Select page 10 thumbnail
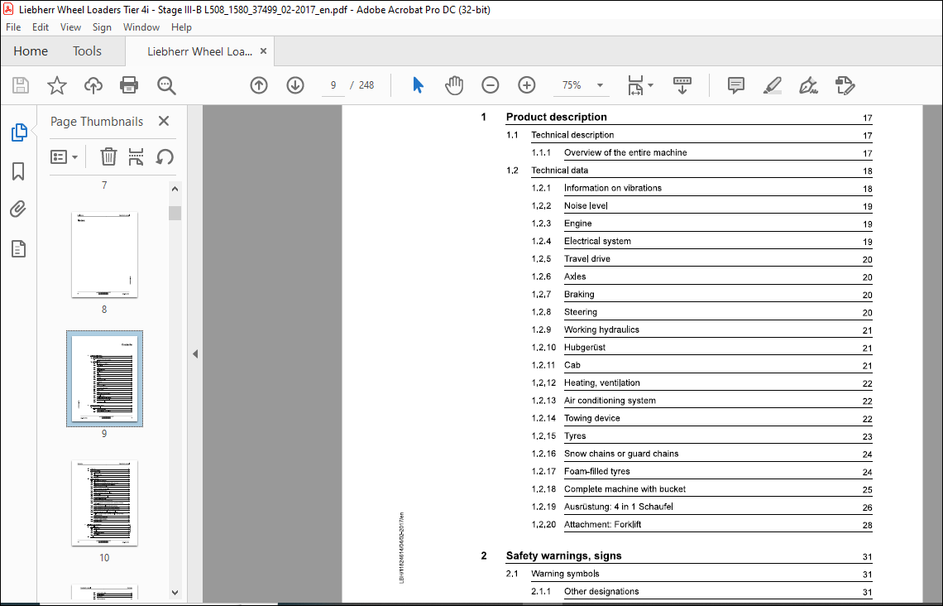The image size is (943, 606). coord(105,503)
